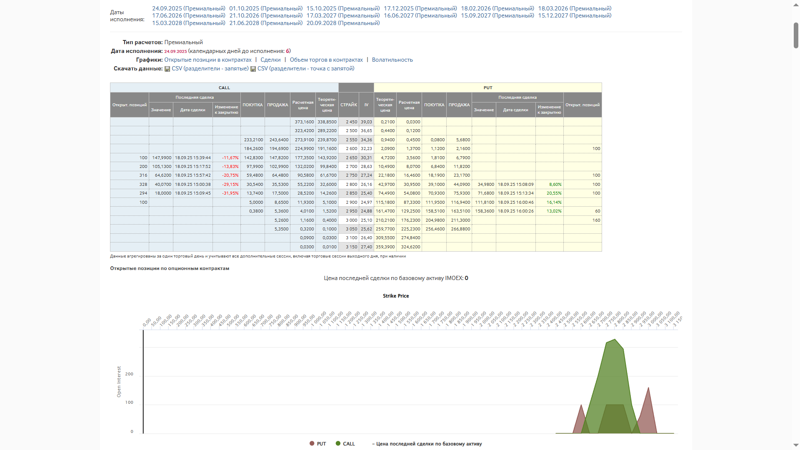This screenshot has height=450, width=800.
Task: Click the Strike Price chart title
Action: [396, 296]
